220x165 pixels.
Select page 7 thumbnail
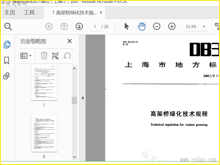[x=44, y=83]
